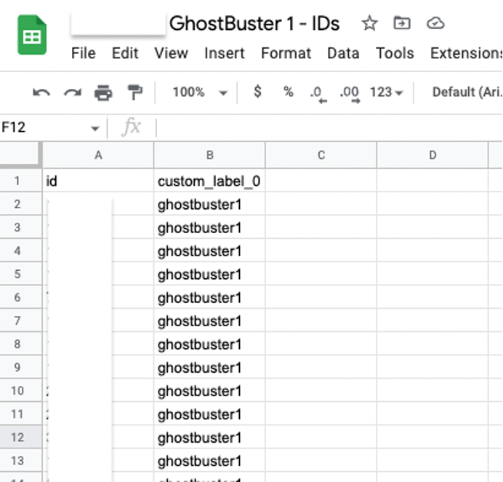Open the Google Sheets home icon
The height and width of the screenshot is (482, 503).
point(32,35)
